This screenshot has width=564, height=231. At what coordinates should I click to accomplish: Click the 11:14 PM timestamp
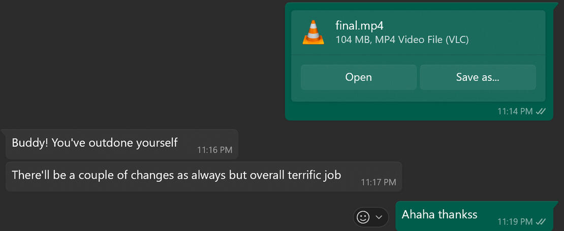tap(515, 111)
